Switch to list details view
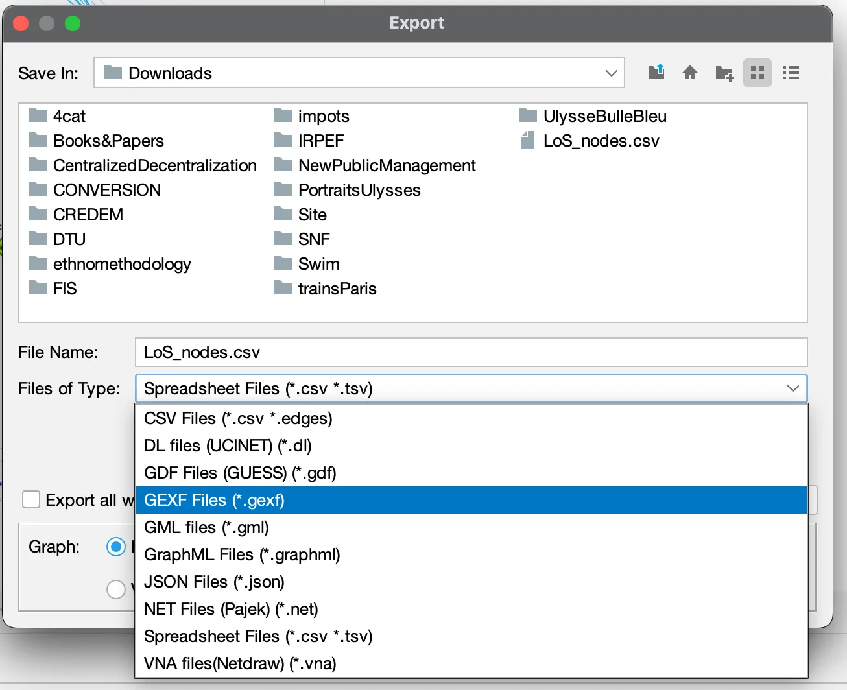Screen dimensions: 847x690 coord(791,73)
